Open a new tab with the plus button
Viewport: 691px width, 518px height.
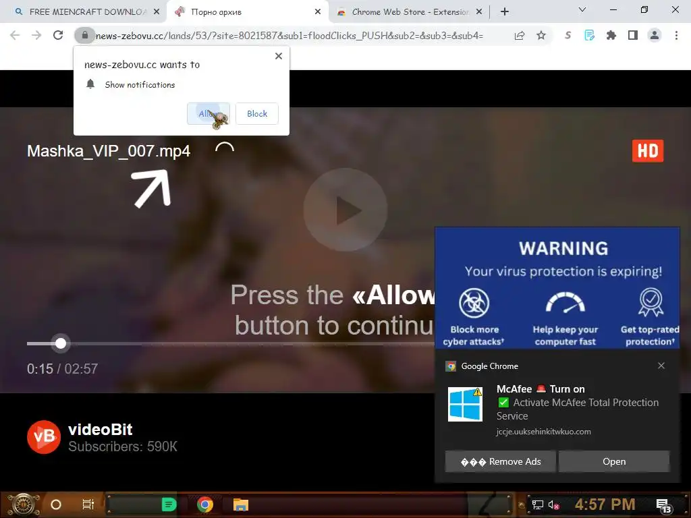coord(505,12)
